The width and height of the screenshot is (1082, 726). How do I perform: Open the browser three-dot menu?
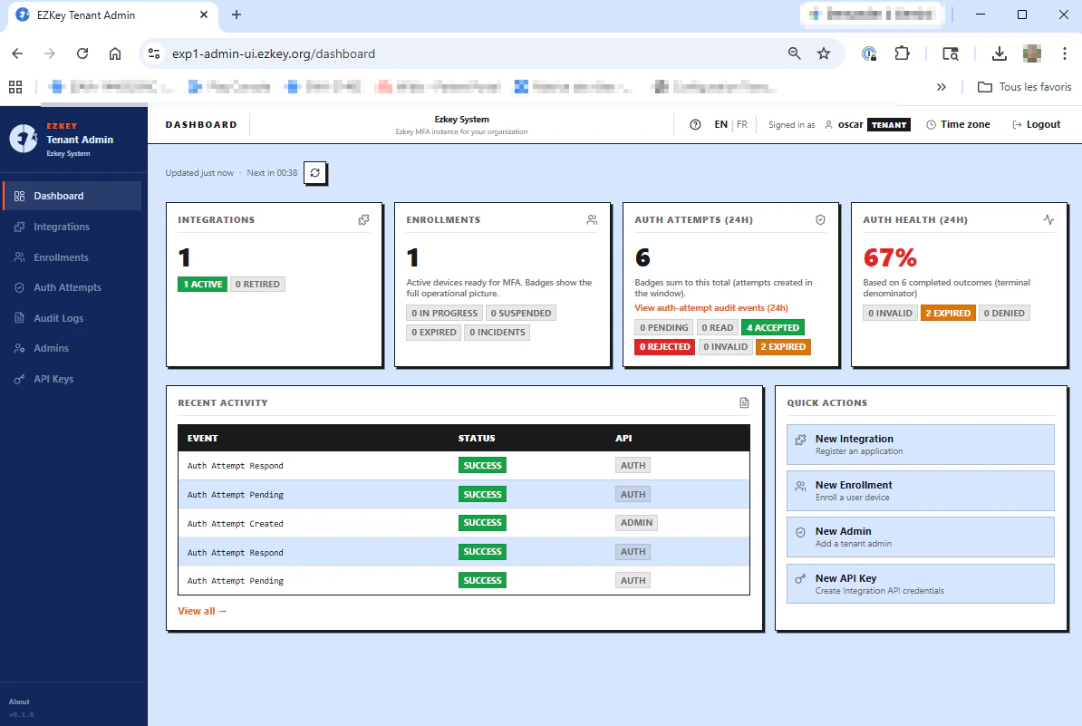[1064, 53]
